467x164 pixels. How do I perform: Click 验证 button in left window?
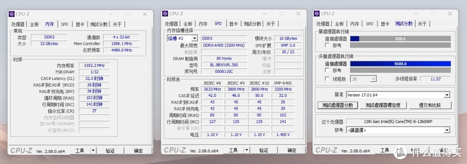click(110, 151)
